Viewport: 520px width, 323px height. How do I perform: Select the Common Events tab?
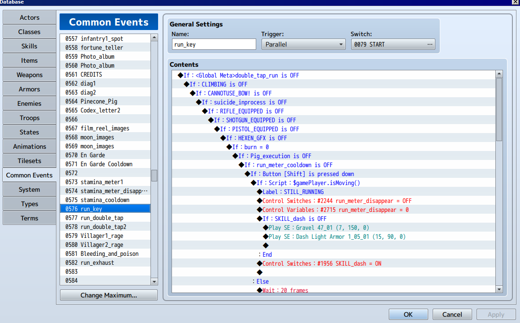click(30, 175)
